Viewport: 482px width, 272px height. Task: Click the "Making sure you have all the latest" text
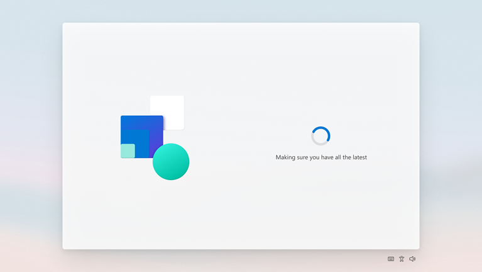pos(321,157)
